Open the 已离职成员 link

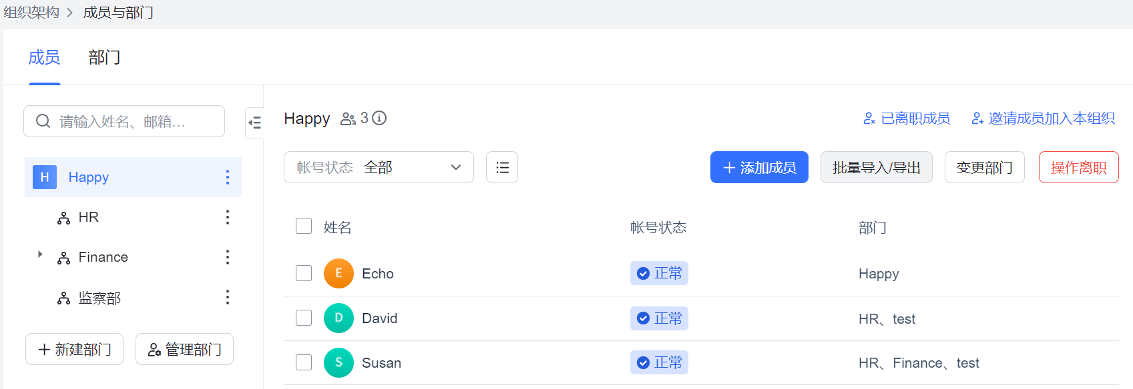click(x=906, y=119)
